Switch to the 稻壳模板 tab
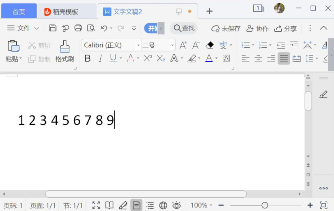The width and height of the screenshot is (334, 211). click(67, 12)
